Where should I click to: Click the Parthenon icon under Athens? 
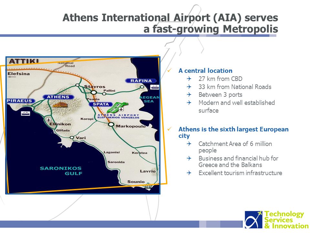pos(60,105)
